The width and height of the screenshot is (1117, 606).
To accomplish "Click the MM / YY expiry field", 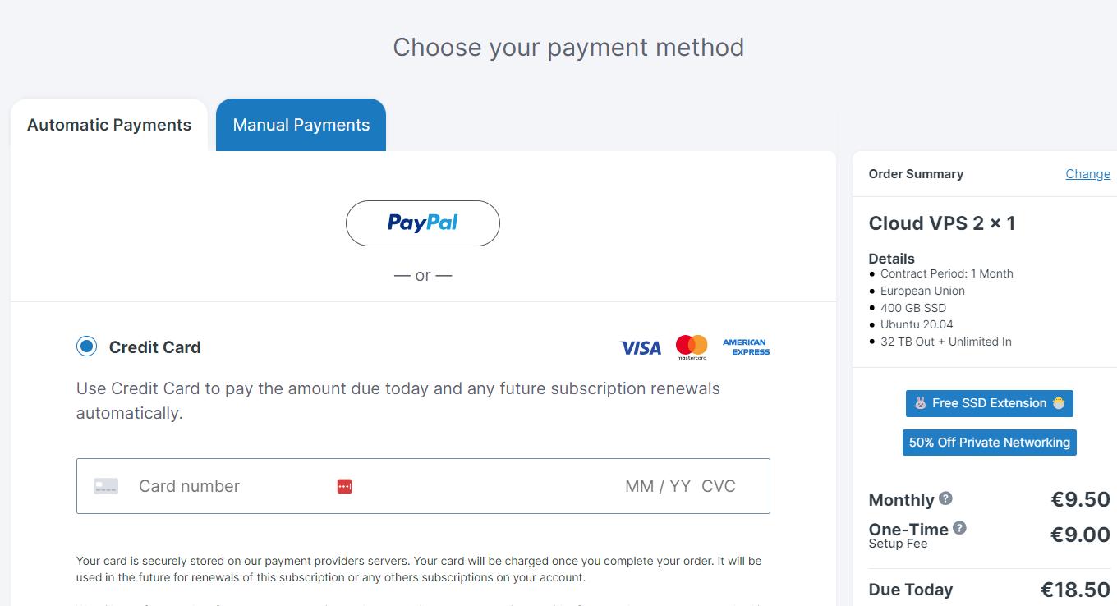I will point(657,486).
